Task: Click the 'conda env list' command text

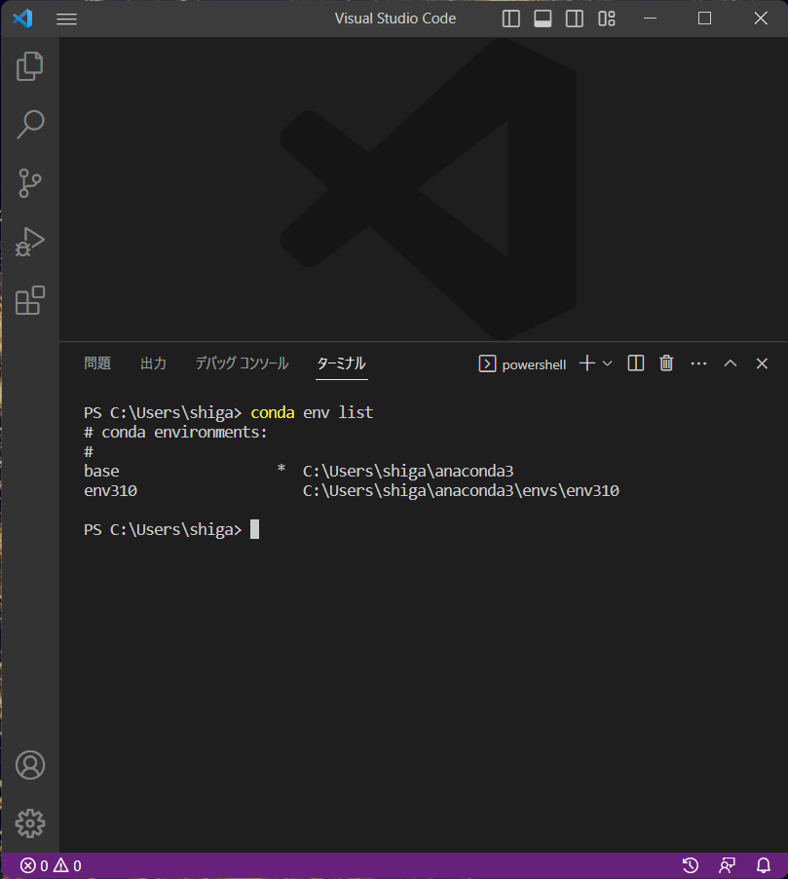Action: coord(312,412)
